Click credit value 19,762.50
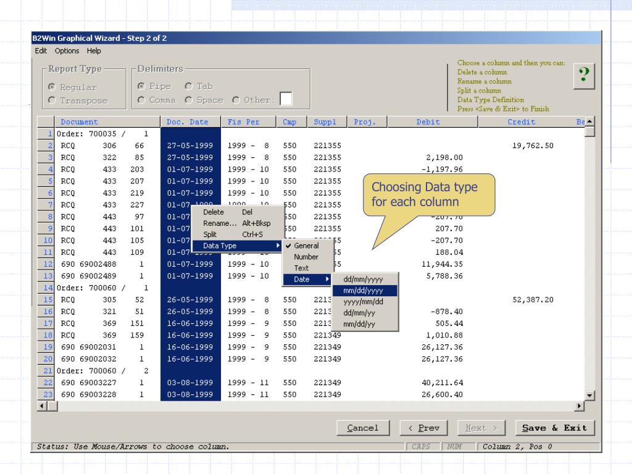 pos(533,146)
